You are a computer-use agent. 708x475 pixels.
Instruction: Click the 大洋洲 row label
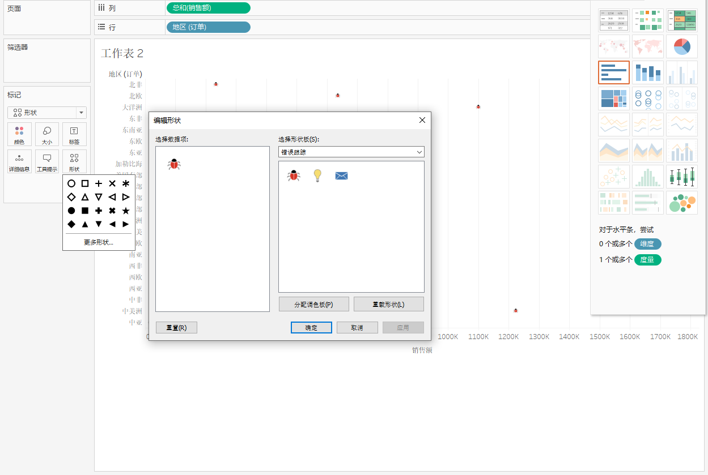coord(132,107)
